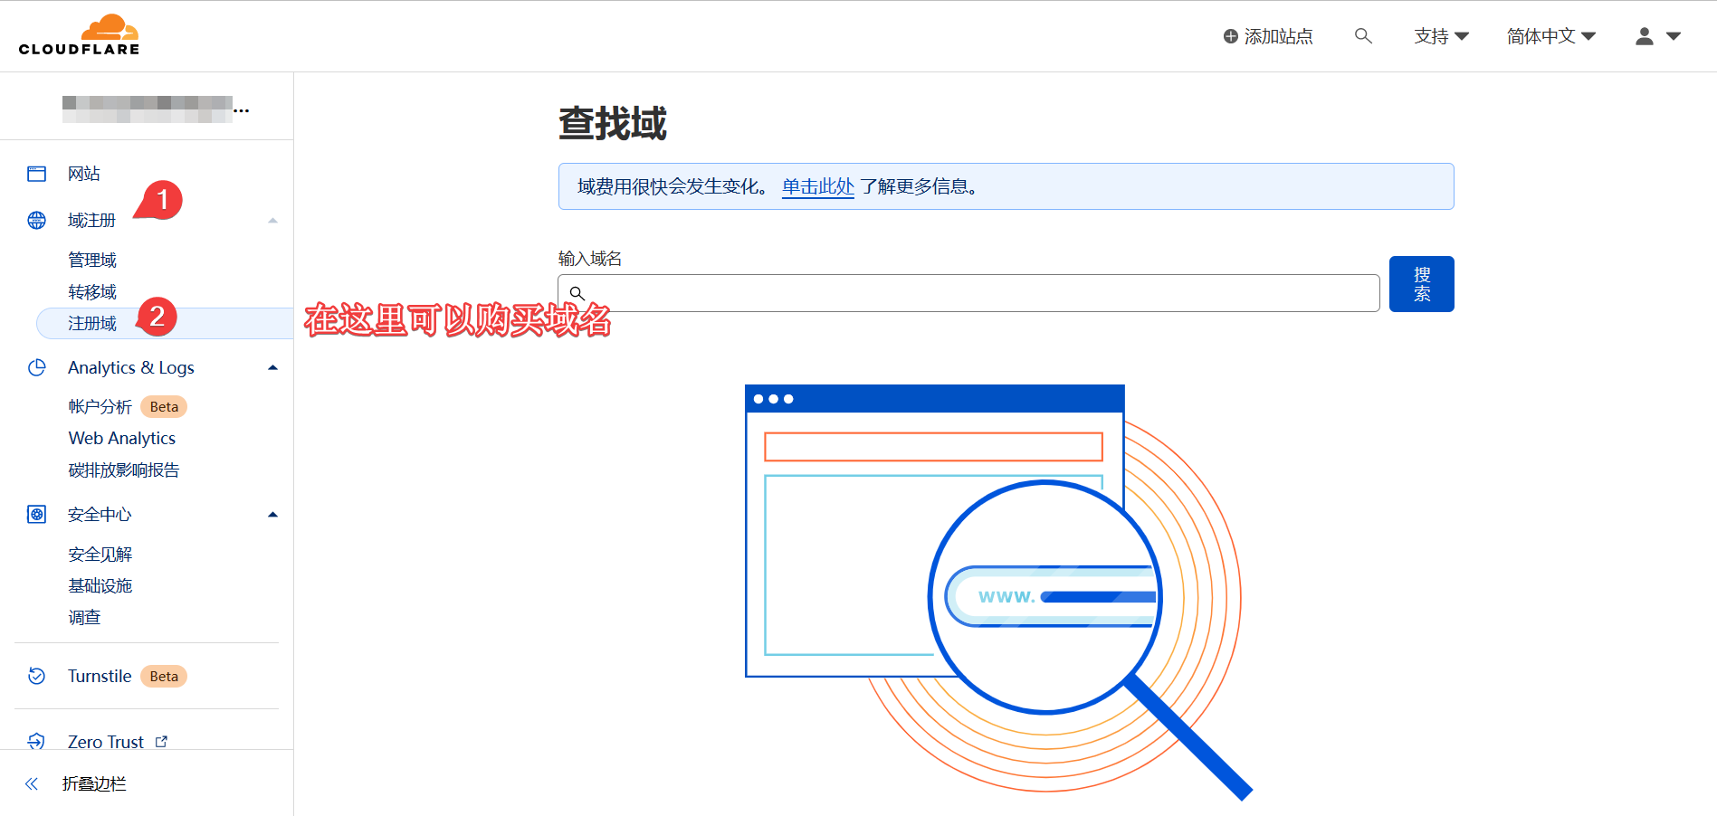
Task: Open 基础设施 page
Action: 100,586
